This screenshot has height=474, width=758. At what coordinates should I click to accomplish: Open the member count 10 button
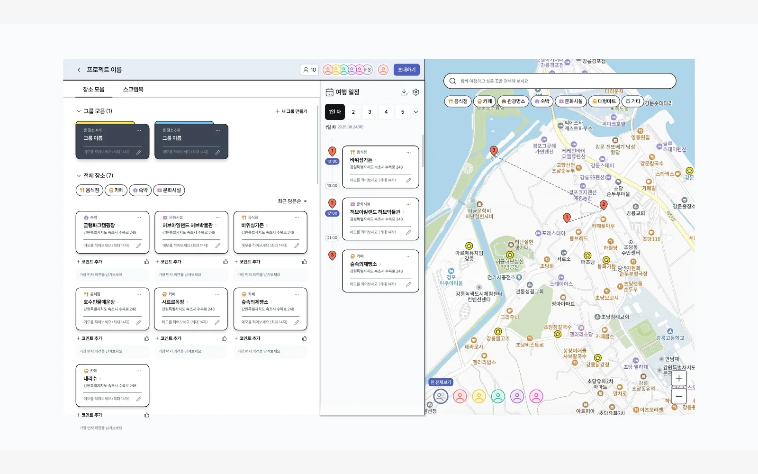click(309, 70)
